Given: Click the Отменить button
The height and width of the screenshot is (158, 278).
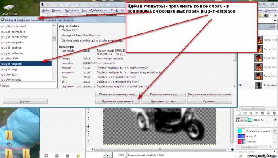Looking at the screenshot, I should [x=209, y=101].
